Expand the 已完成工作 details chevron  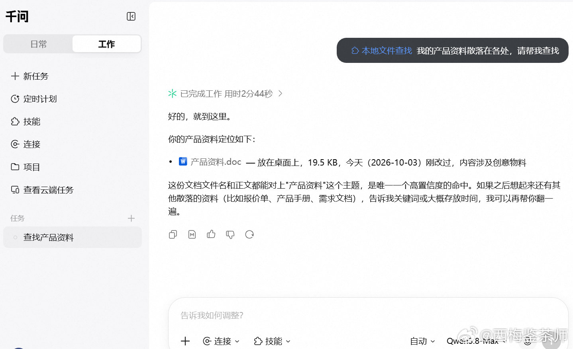[281, 94]
